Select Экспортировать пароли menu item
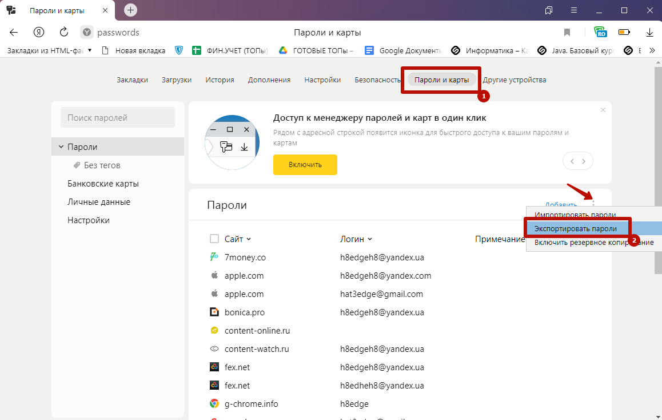 click(x=575, y=228)
